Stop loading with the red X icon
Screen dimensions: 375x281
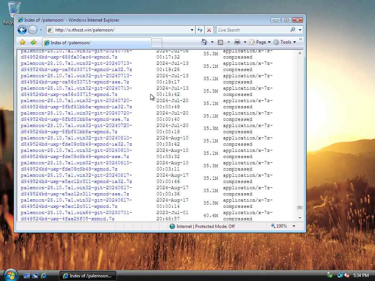tap(209, 30)
